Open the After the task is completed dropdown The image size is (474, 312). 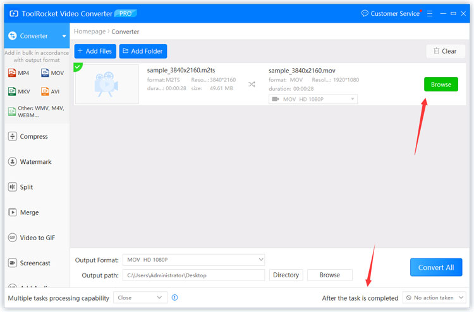(x=434, y=298)
